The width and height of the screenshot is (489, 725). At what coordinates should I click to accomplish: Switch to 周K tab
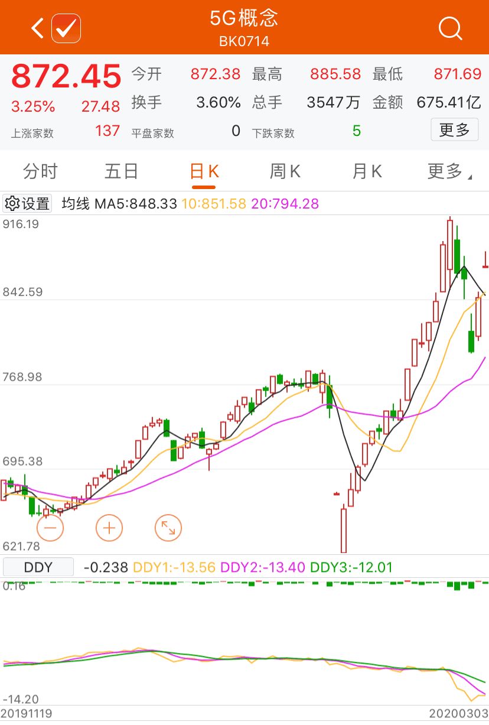[x=285, y=171]
